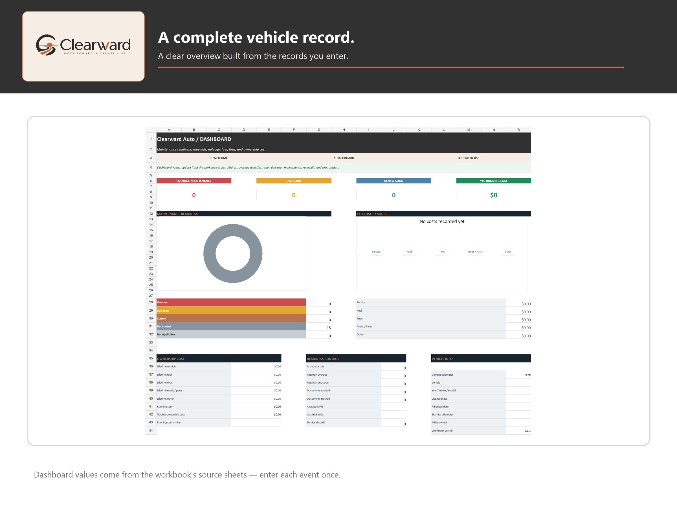
Task: Select the 0 mi odometer value
Action: (x=528, y=375)
